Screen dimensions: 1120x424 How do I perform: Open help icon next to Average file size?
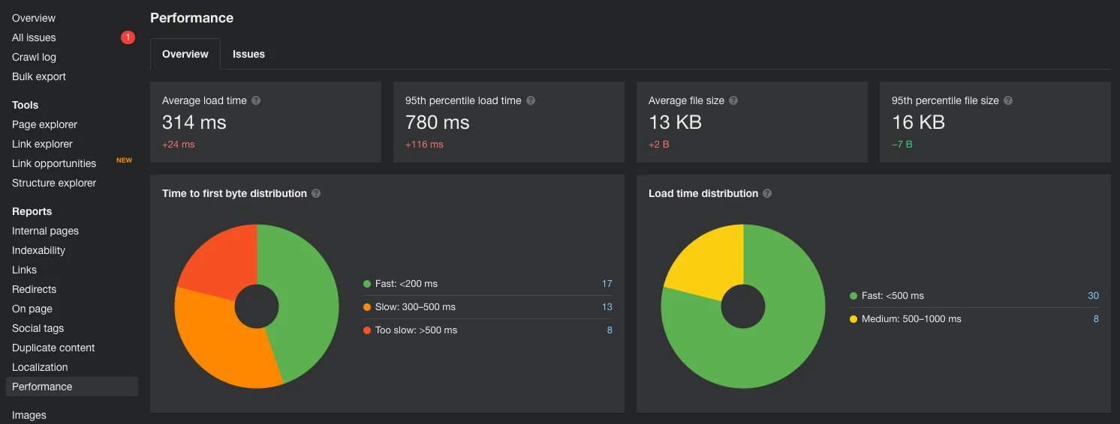(x=733, y=100)
